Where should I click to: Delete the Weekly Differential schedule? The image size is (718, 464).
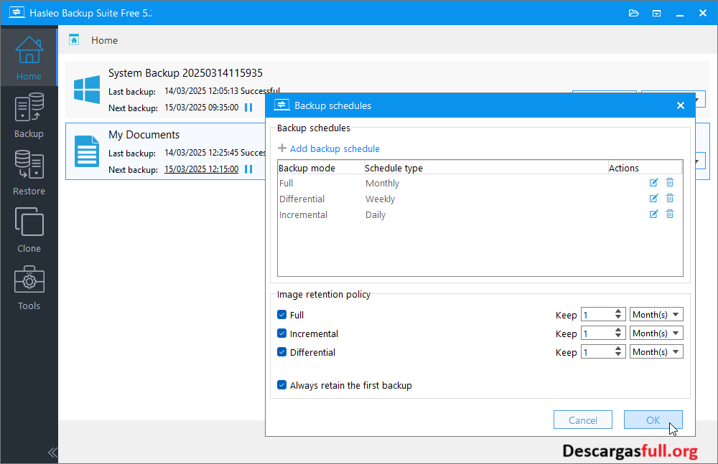670,198
